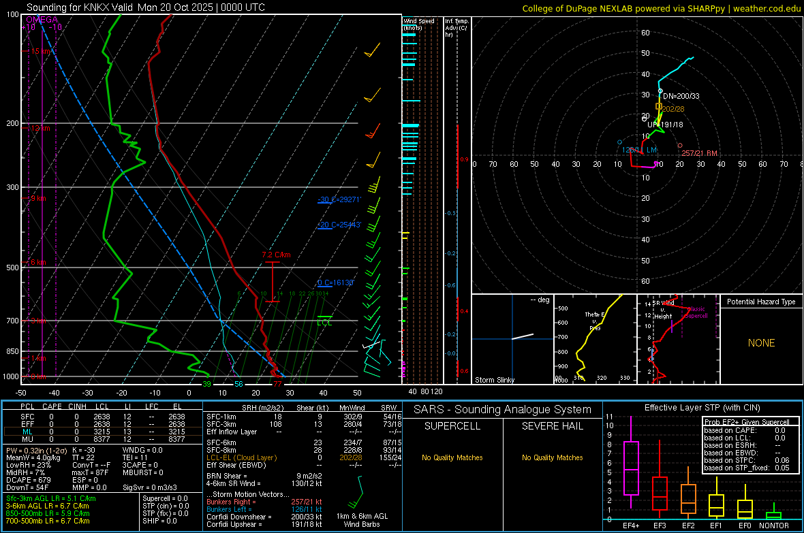
Task: Click the K = -30 index value
Action: pos(84,451)
